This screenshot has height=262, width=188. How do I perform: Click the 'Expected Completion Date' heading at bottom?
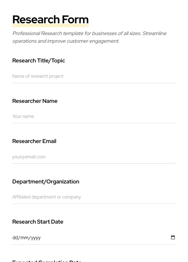pyautogui.click(x=47, y=260)
